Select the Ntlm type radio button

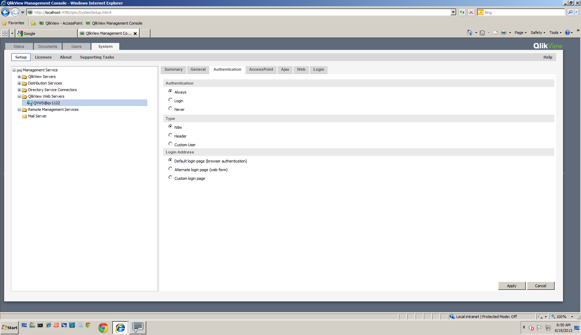(x=170, y=126)
